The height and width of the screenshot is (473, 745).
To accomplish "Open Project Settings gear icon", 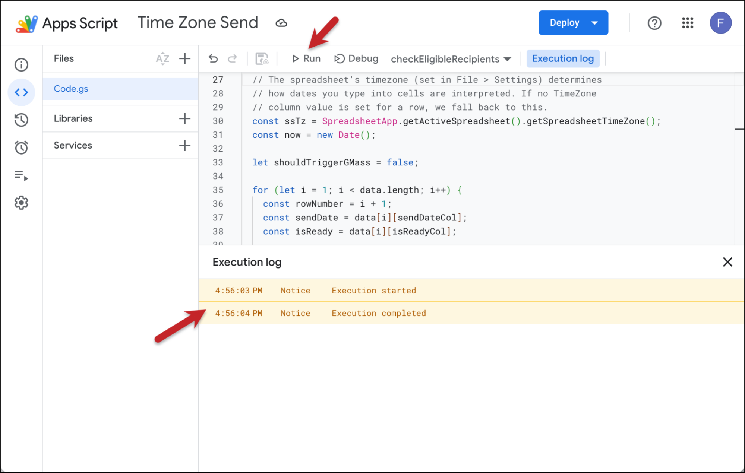I will (x=21, y=203).
